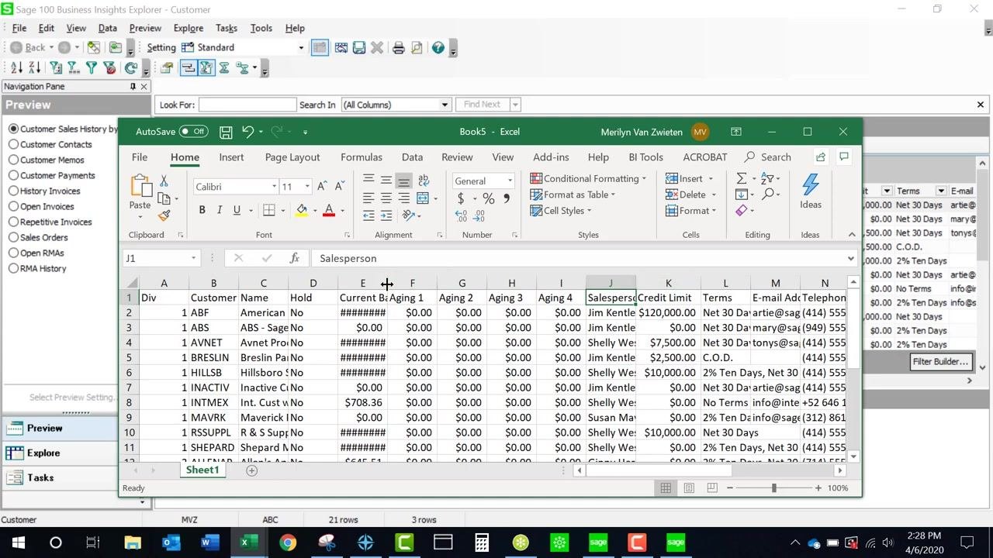This screenshot has height=558, width=993.
Task: Select Customer Contacts radio option
Action: 50,144
